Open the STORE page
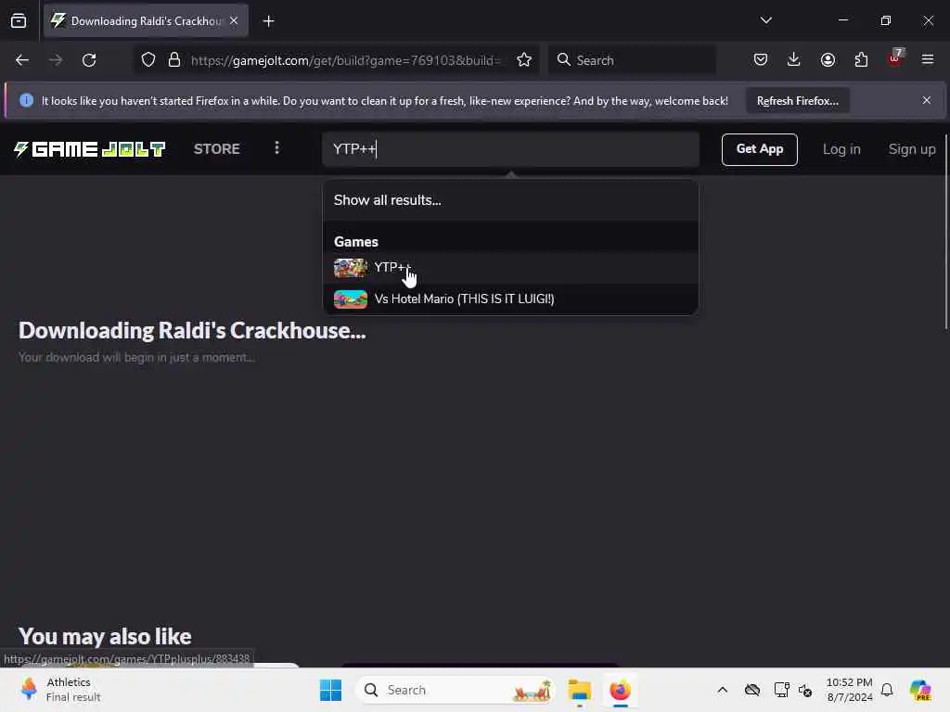This screenshot has width=950, height=712. point(217,149)
